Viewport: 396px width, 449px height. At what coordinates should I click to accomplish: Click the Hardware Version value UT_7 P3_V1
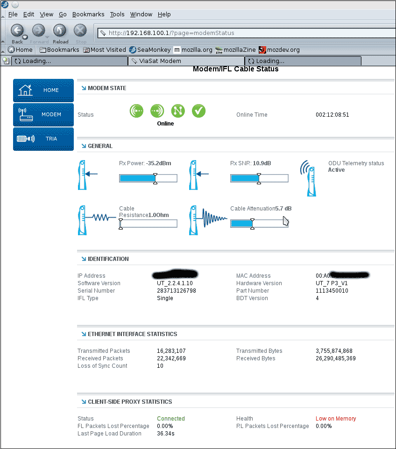[332, 283]
